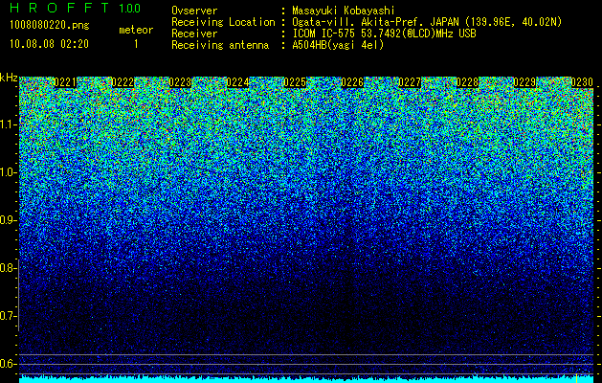Click the 0227 time marker
Image resolution: width=602 pixels, height=383 pixels.
tap(410, 82)
